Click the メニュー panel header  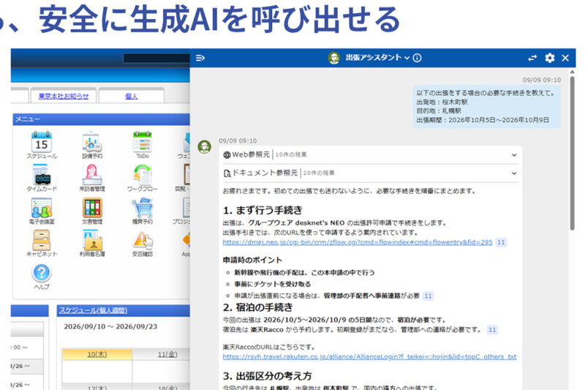click(x=102, y=119)
